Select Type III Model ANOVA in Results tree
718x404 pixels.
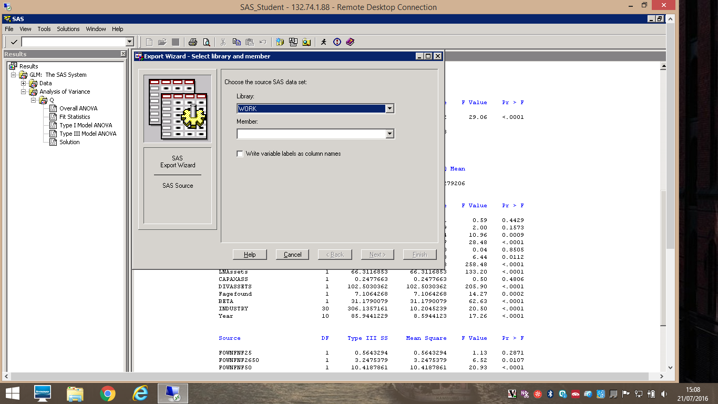87,134
